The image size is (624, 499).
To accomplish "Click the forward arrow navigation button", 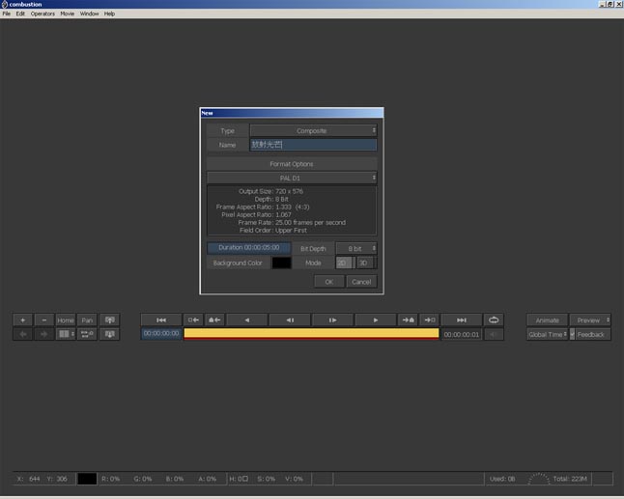I will tap(44, 334).
